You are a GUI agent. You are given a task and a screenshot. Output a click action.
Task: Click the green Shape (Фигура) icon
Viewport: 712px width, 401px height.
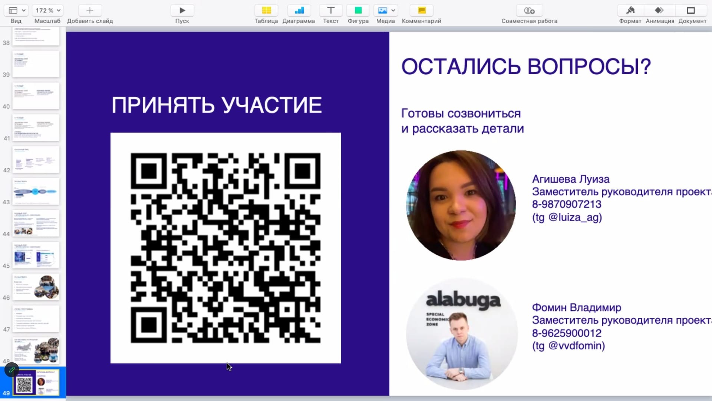pyautogui.click(x=358, y=10)
